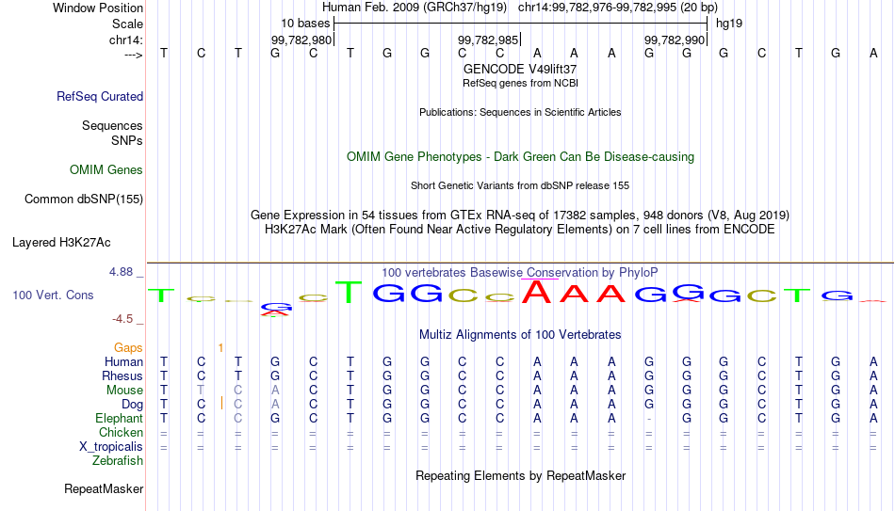This screenshot has width=895, height=511.
Task: Click the light gray T in Mouse row
Action: (201, 391)
